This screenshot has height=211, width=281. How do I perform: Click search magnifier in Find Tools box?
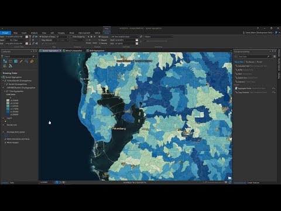[269, 56]
